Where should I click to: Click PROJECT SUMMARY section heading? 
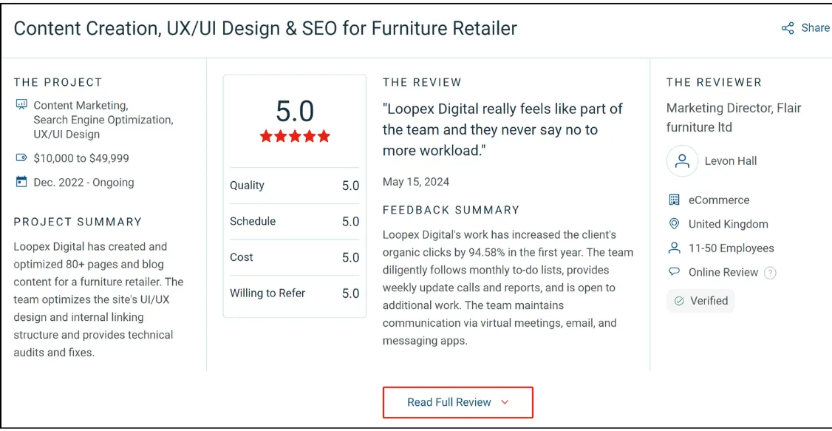click(78, 222)
